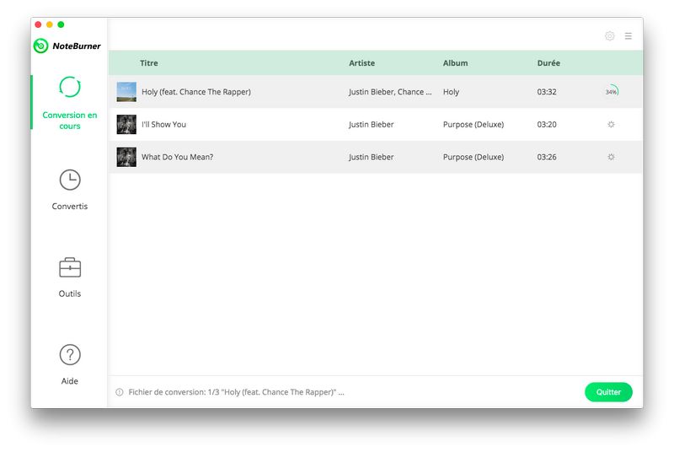Minimize the window with the yellow button
Image resolution: width=674 pixels, height=452 pixels.
pyautogui.click(x=50, y=24)
